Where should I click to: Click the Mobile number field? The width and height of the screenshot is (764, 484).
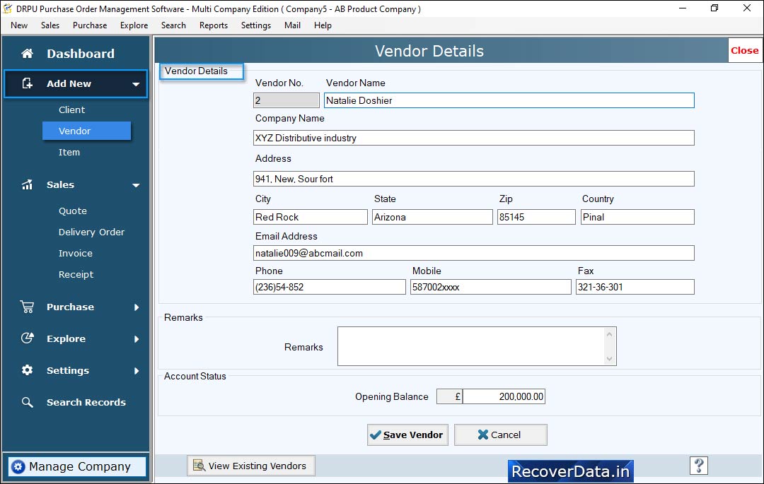pyautogui.click(x=491, y=287)
